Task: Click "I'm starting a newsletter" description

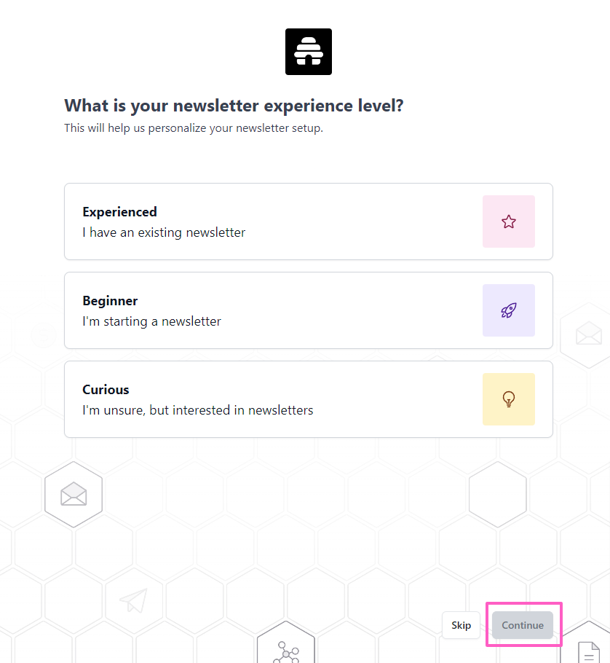Action: point(151,321)
